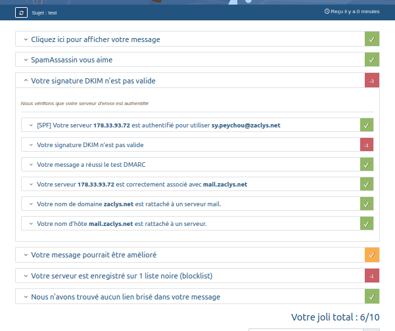The height and width of the screenshot is (331, 395).
Task: Click the red -3 badge on DKIM header
Action: 372,81
